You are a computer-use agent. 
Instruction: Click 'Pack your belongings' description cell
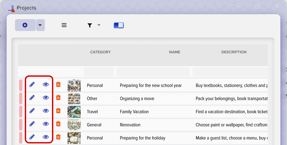coord(232,99)
